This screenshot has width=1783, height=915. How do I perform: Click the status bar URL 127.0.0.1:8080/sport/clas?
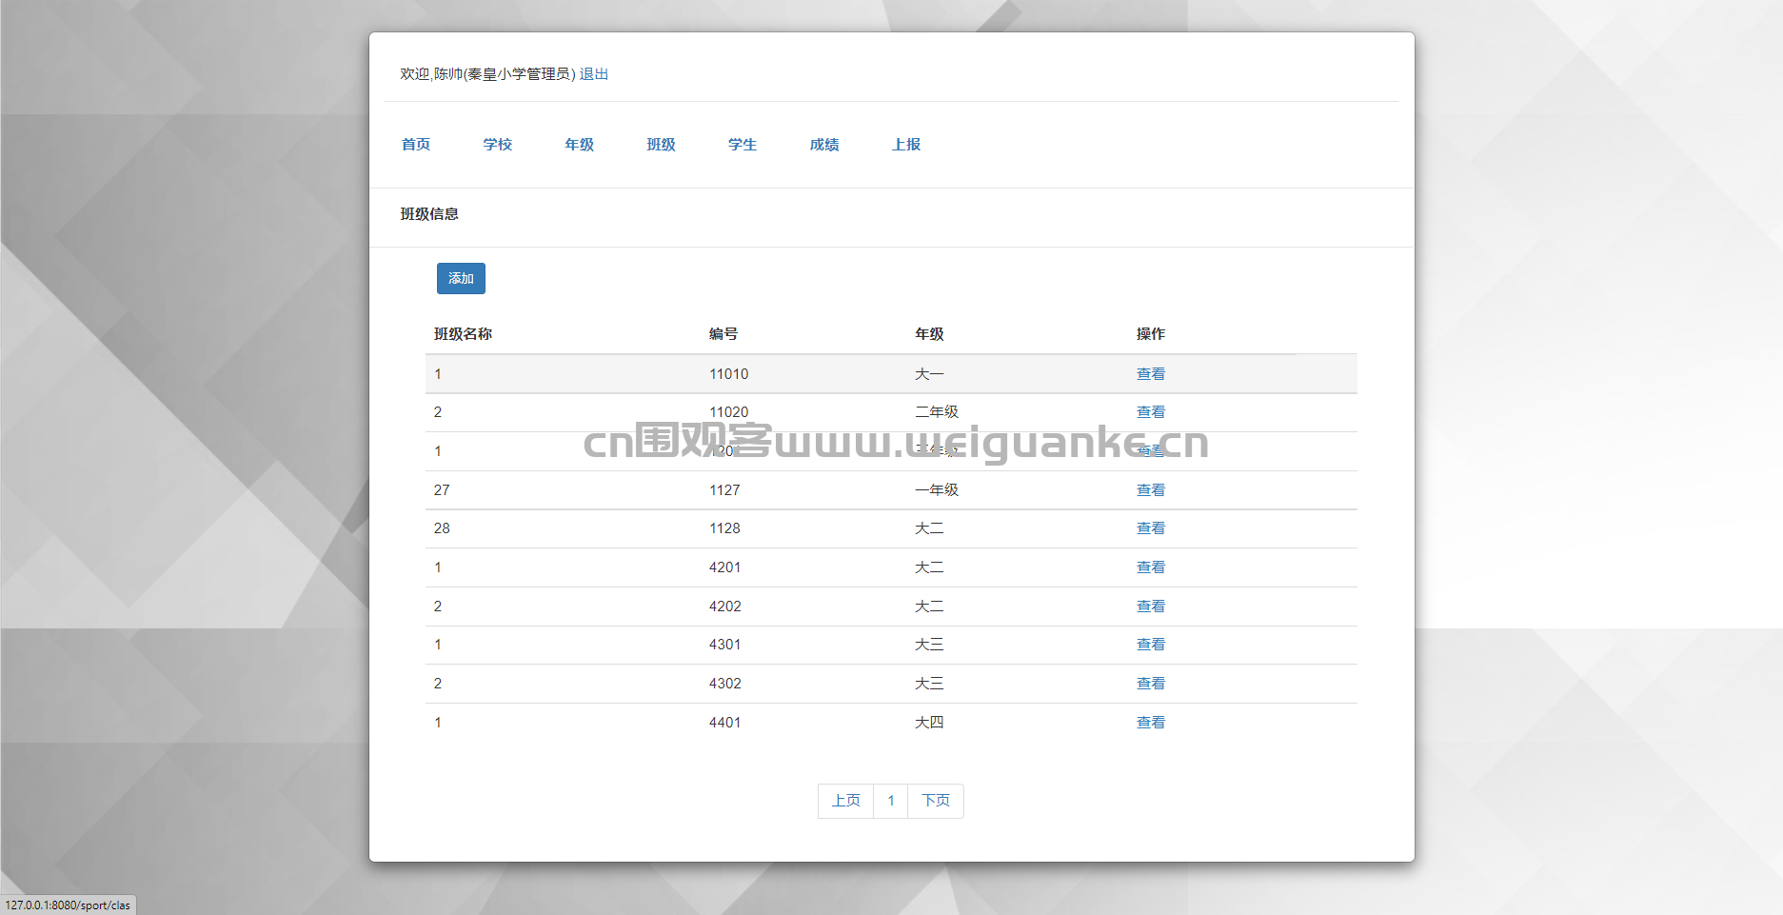pos(68,905)
